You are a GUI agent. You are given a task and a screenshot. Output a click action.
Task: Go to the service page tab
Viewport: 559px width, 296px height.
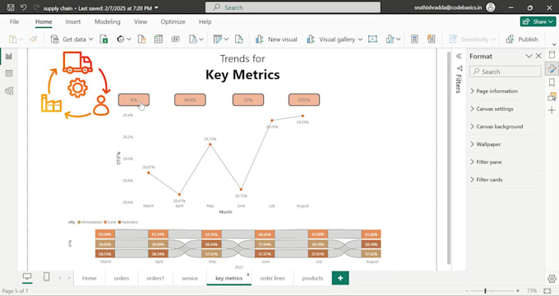190,278
